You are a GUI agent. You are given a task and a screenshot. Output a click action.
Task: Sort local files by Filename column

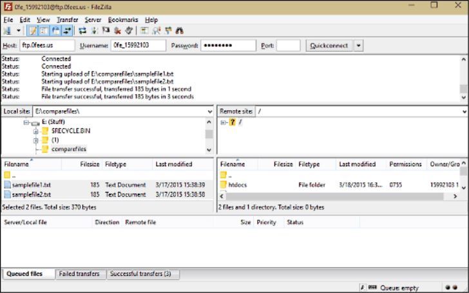coord(32,164)
